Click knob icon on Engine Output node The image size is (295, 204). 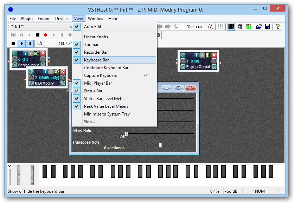[x=202, y=55]
